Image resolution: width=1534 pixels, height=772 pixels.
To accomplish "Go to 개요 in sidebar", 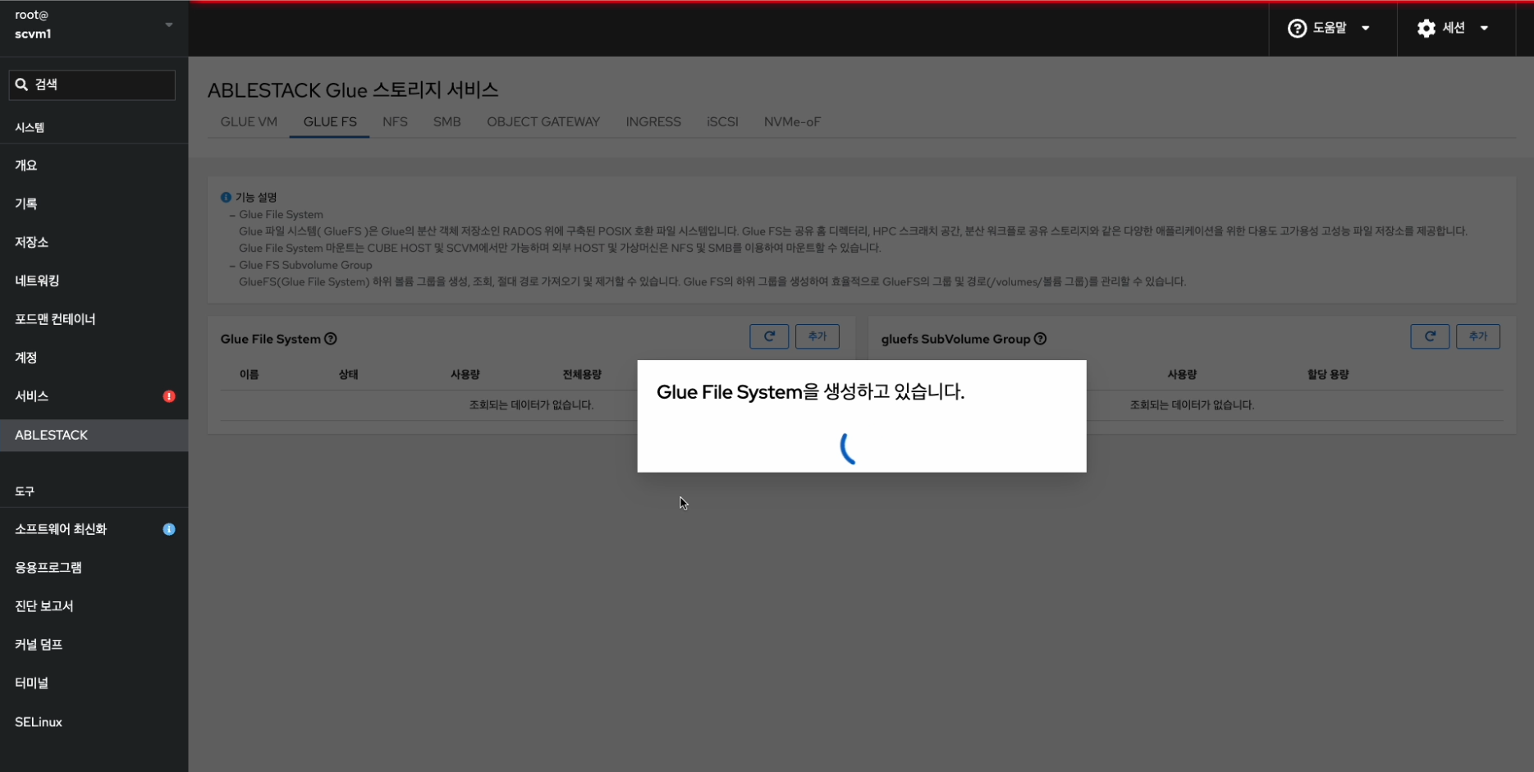I will (x=94, y=165).
